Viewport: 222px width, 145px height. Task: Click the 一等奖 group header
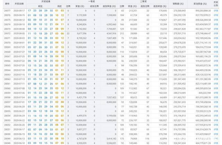92,1
